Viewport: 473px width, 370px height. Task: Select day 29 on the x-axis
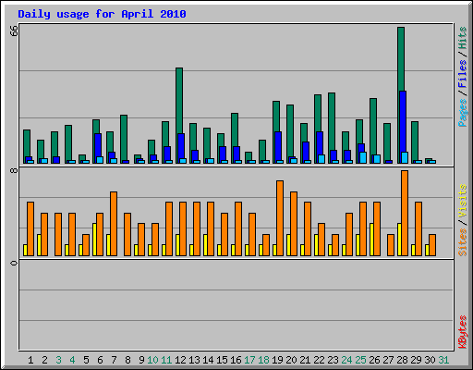416,360
